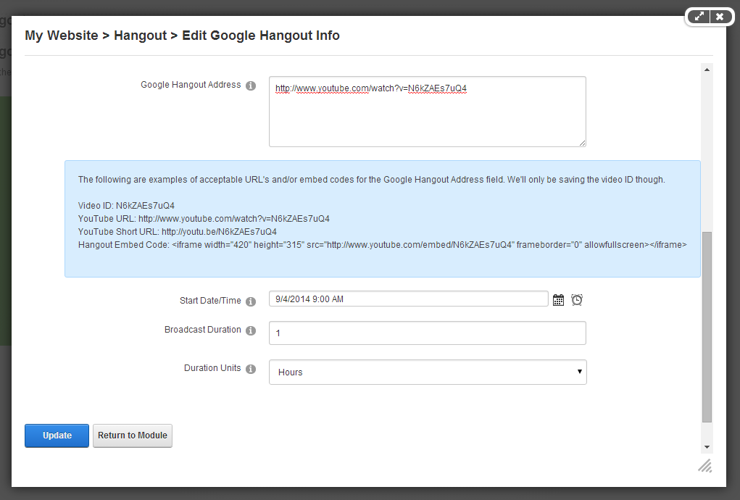This screenshot has height=500, width=740.
Task: Click the Hangout Embed Code example text
Action: pos(382,245)
